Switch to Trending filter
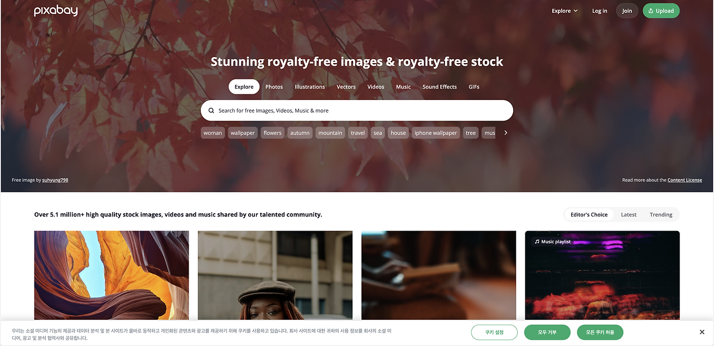Image resolution: width=714 pixels, height=346 pixels. (x=661, y=214)
